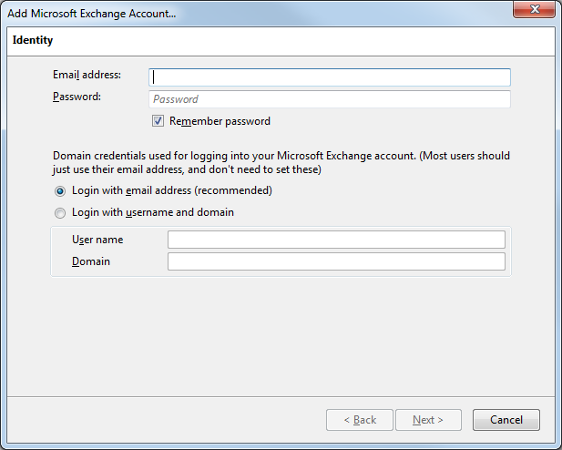Click the Domain credentials description paragraph
The image size is (562, 450).
281,162
